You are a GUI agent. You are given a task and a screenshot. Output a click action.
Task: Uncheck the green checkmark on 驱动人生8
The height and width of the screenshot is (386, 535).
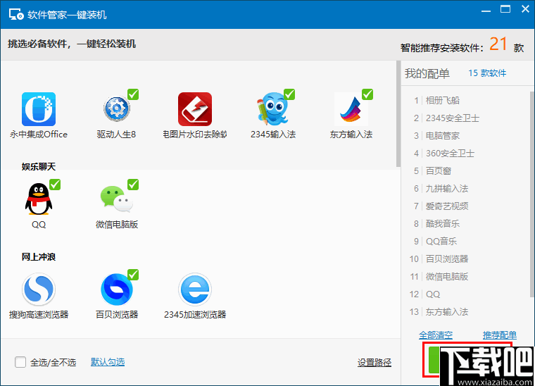(x=133, y=94)
